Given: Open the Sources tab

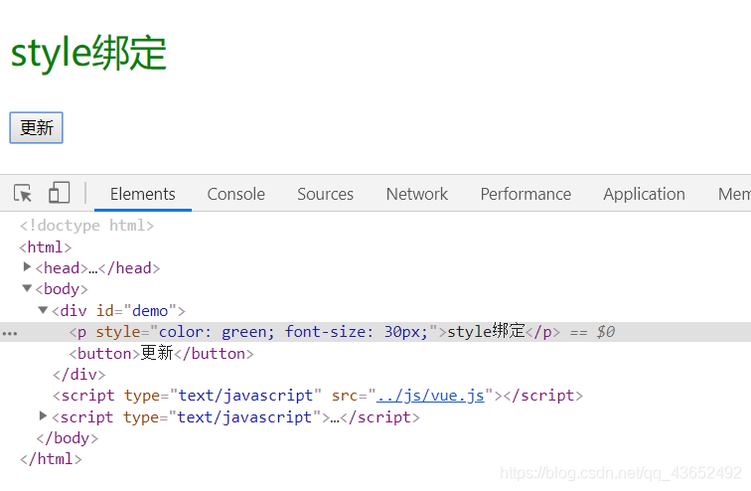Looking at the screenshot, I should (x=325, y=194).
